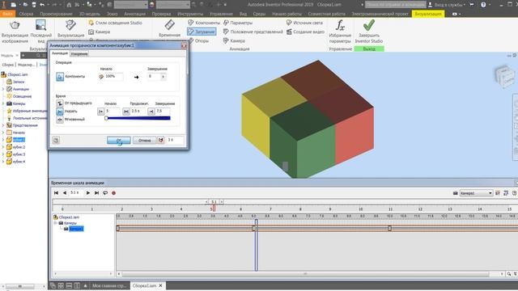Expand the кубик:4 component node
Viewport: 518px width, 291px height.
(x=3, y=162)
